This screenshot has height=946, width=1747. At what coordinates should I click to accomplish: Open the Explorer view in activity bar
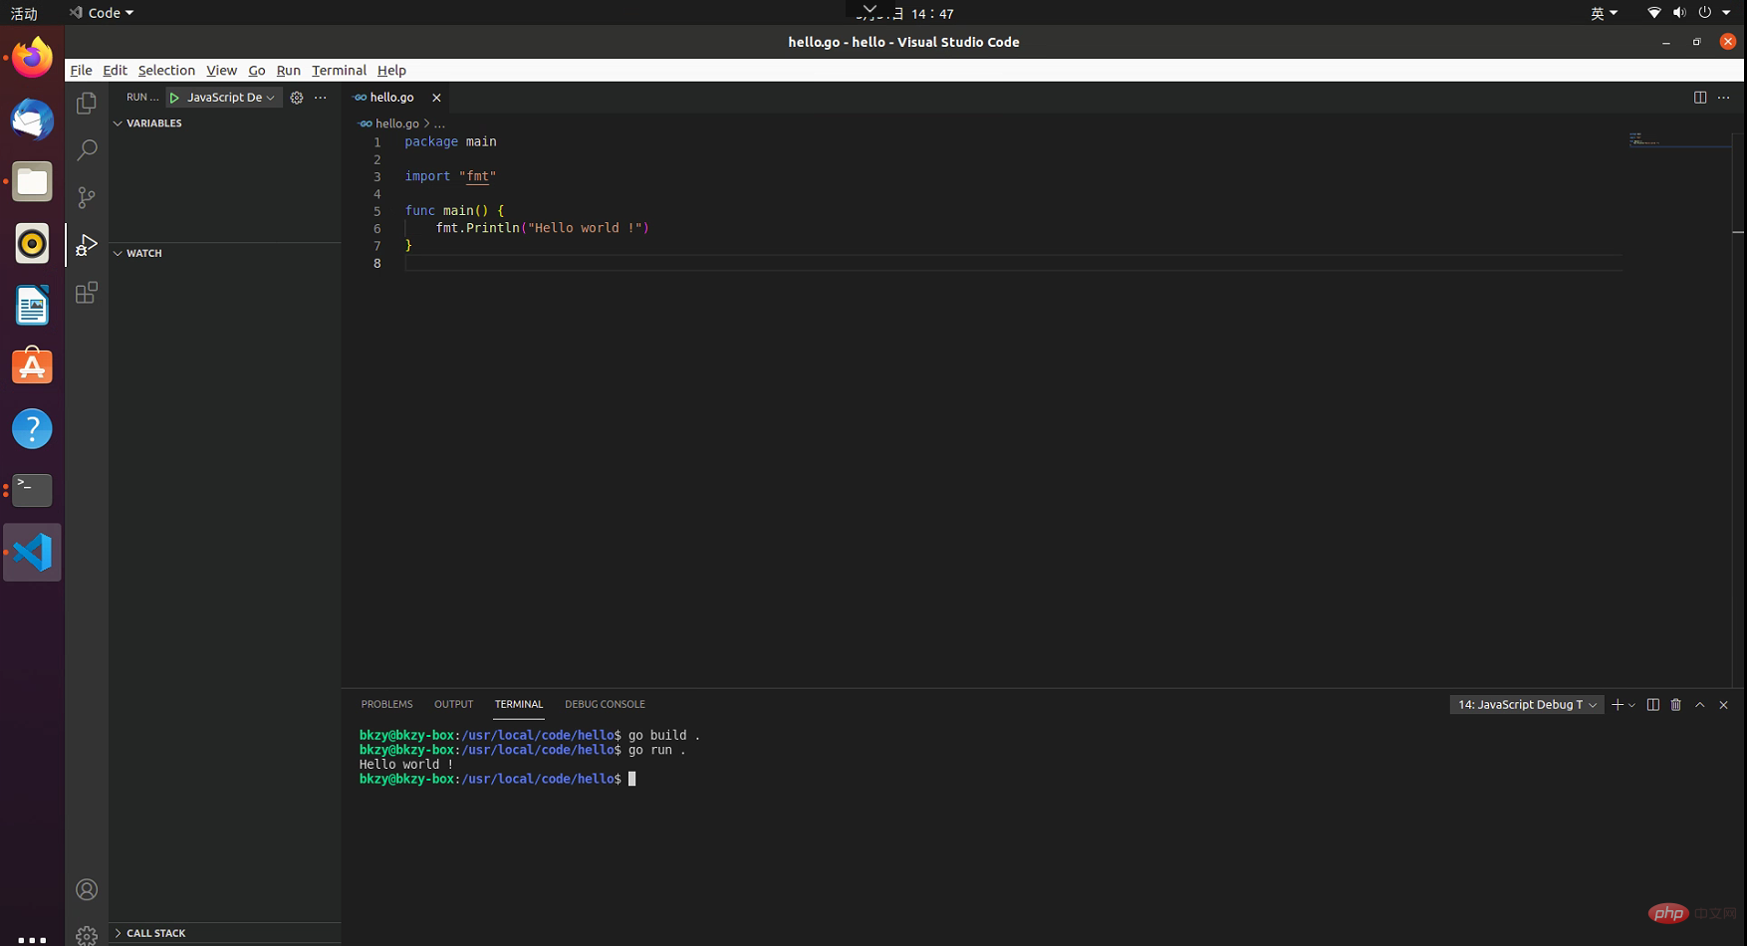click(x=87, y=103)
